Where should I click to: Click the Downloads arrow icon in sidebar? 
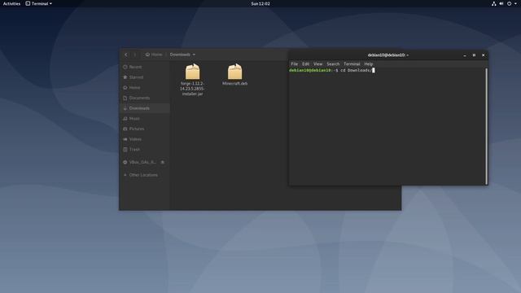pyautogui.click(x=125, y=108)
